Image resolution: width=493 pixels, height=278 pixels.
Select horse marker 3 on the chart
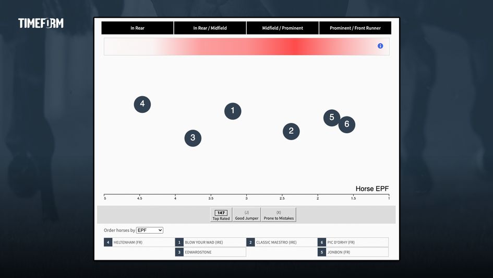tap(193, 138)
